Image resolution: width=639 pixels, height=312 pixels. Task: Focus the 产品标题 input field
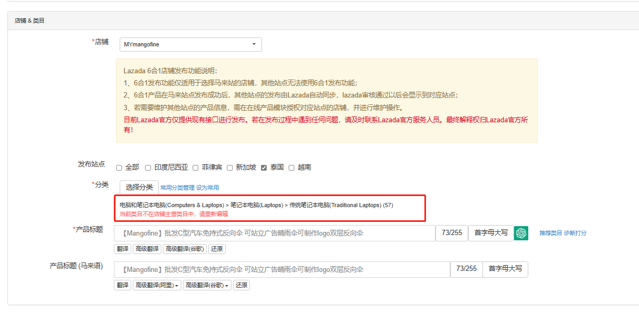click(275, 233)
